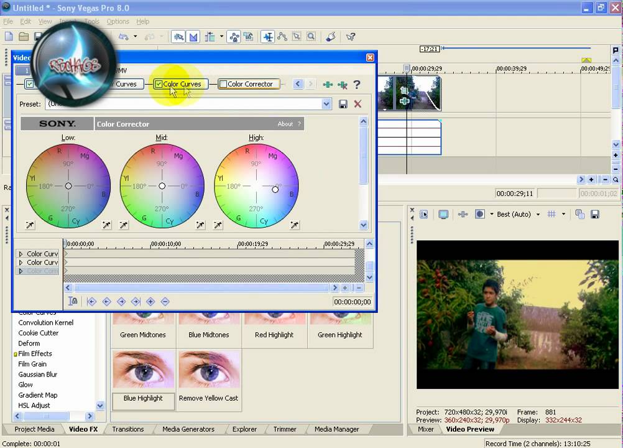Click the Sync Cursor icon in keyframe controller

(73, 301)
